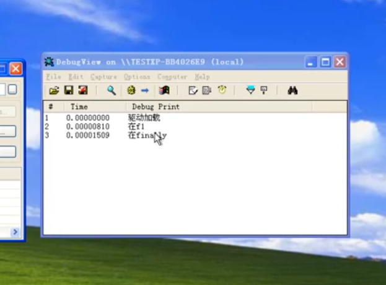Click the DebugView title bar bug icon
This screenshot has height=285, width=386.
pos(49,61)
